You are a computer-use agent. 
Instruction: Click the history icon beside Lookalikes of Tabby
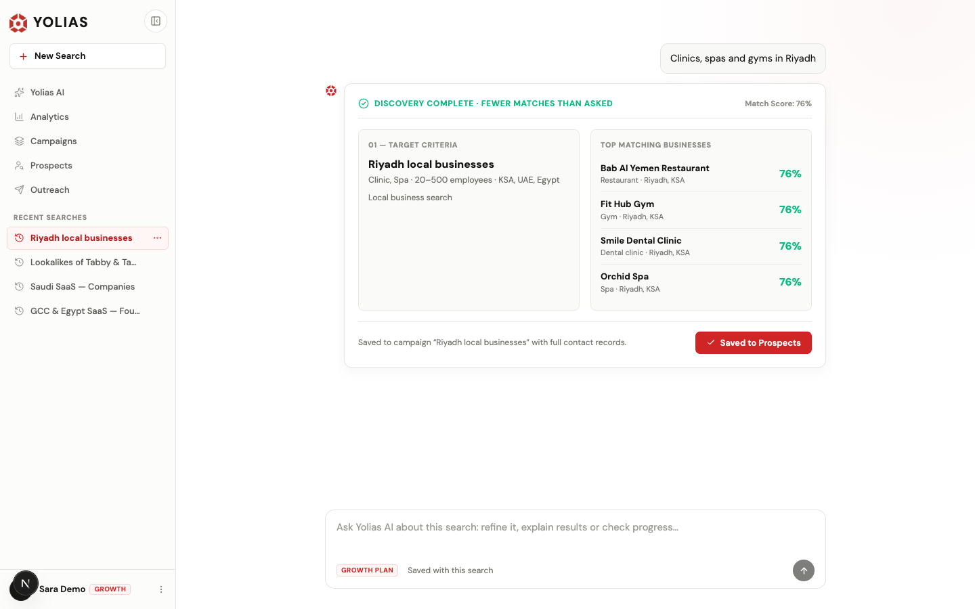click(x=19, y=263)
